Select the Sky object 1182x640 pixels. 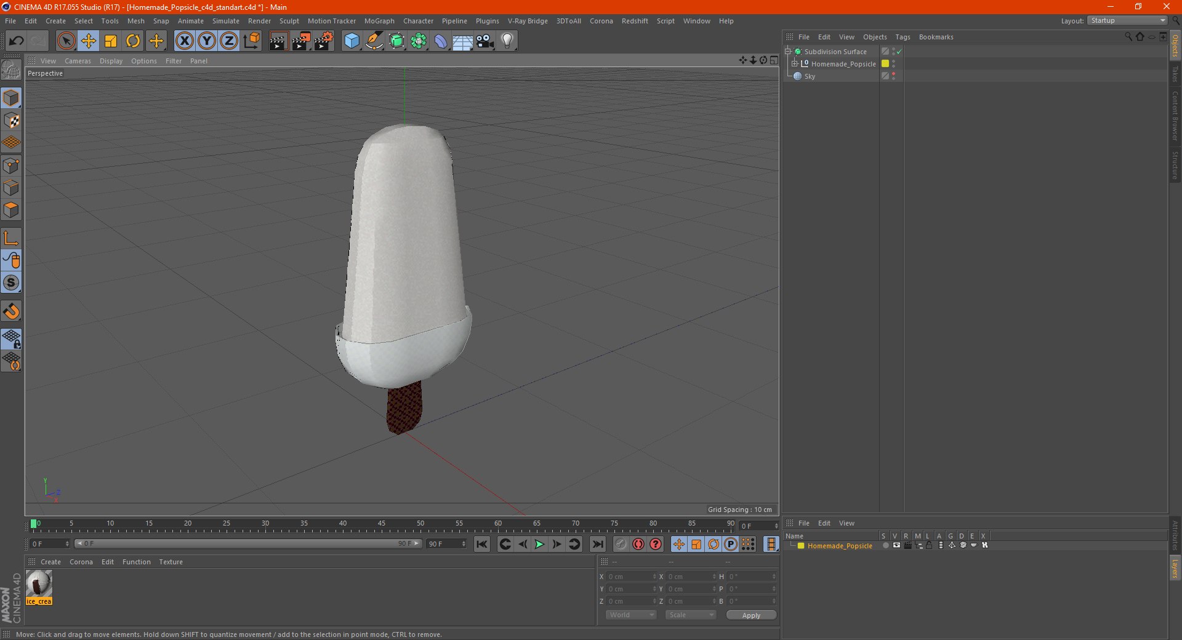tap(810, 76)
